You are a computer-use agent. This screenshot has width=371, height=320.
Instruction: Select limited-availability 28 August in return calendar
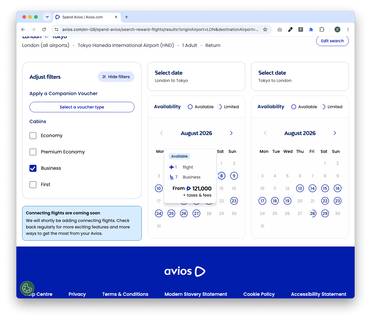[312, 214]
